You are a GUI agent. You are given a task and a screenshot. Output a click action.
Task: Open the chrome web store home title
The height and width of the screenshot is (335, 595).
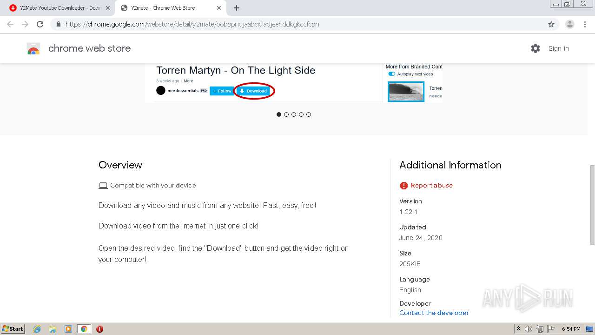tap(89, 48)
